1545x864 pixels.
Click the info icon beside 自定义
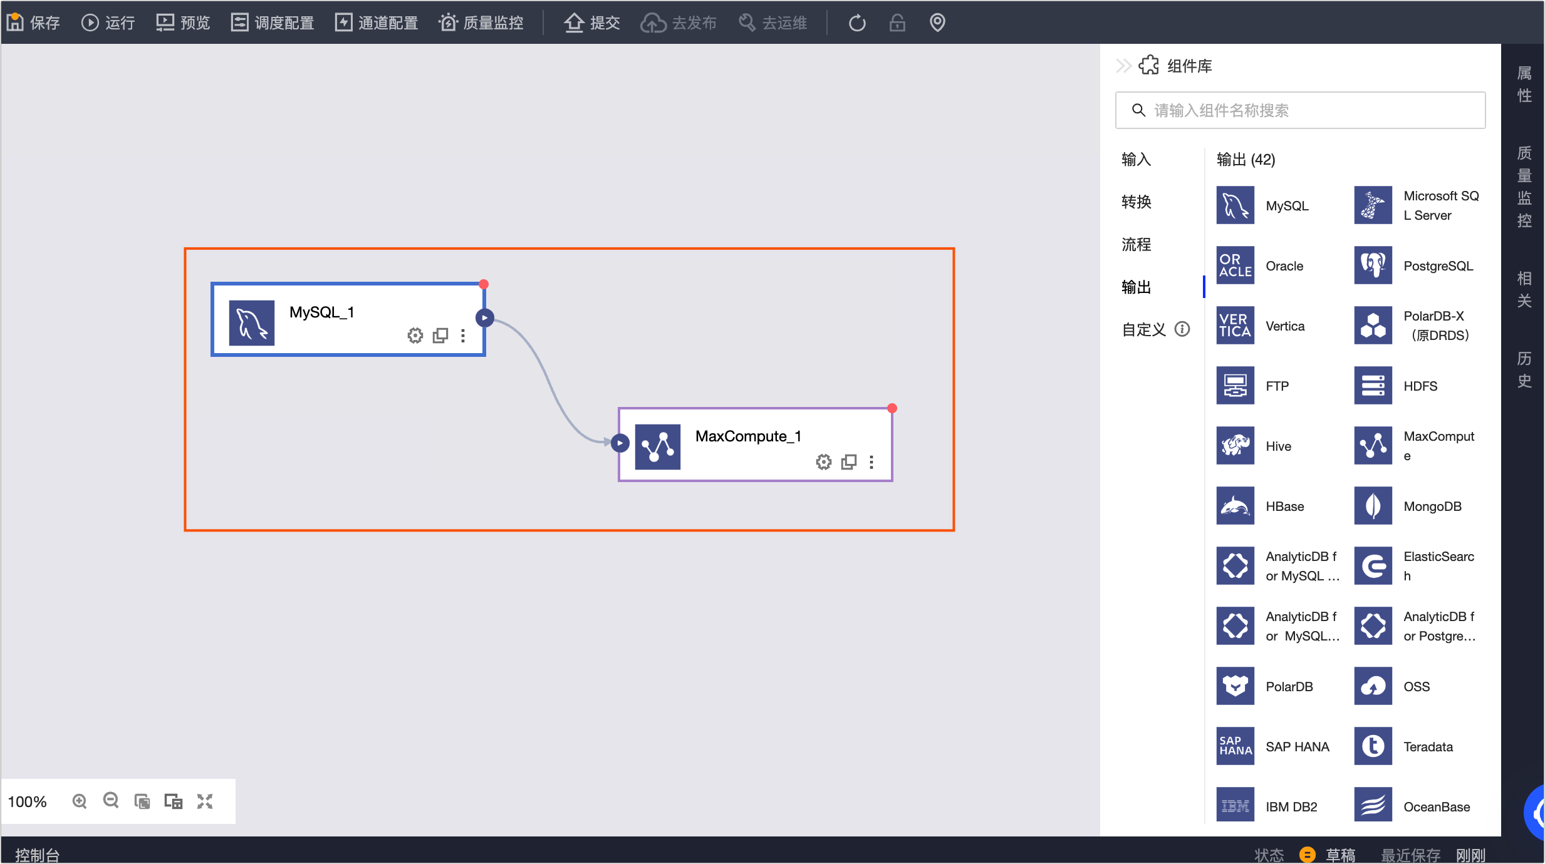pos(1182,329)
